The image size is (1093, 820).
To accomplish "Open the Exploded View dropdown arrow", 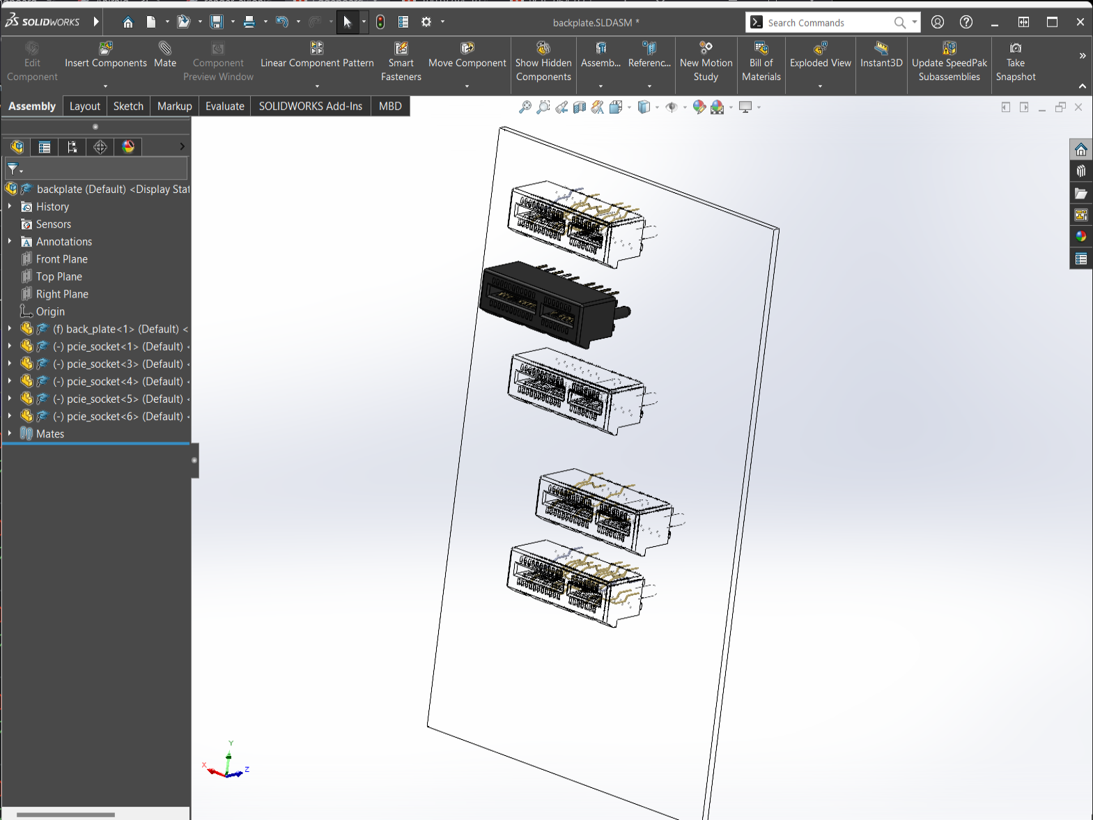I will click(x=820, y=86).
